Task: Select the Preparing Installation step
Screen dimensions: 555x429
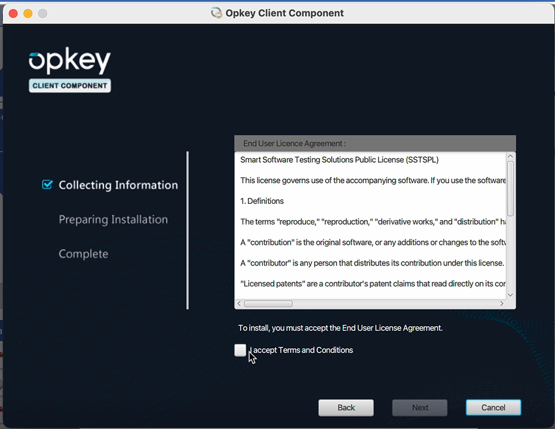Action: click(x=113, y=219)
